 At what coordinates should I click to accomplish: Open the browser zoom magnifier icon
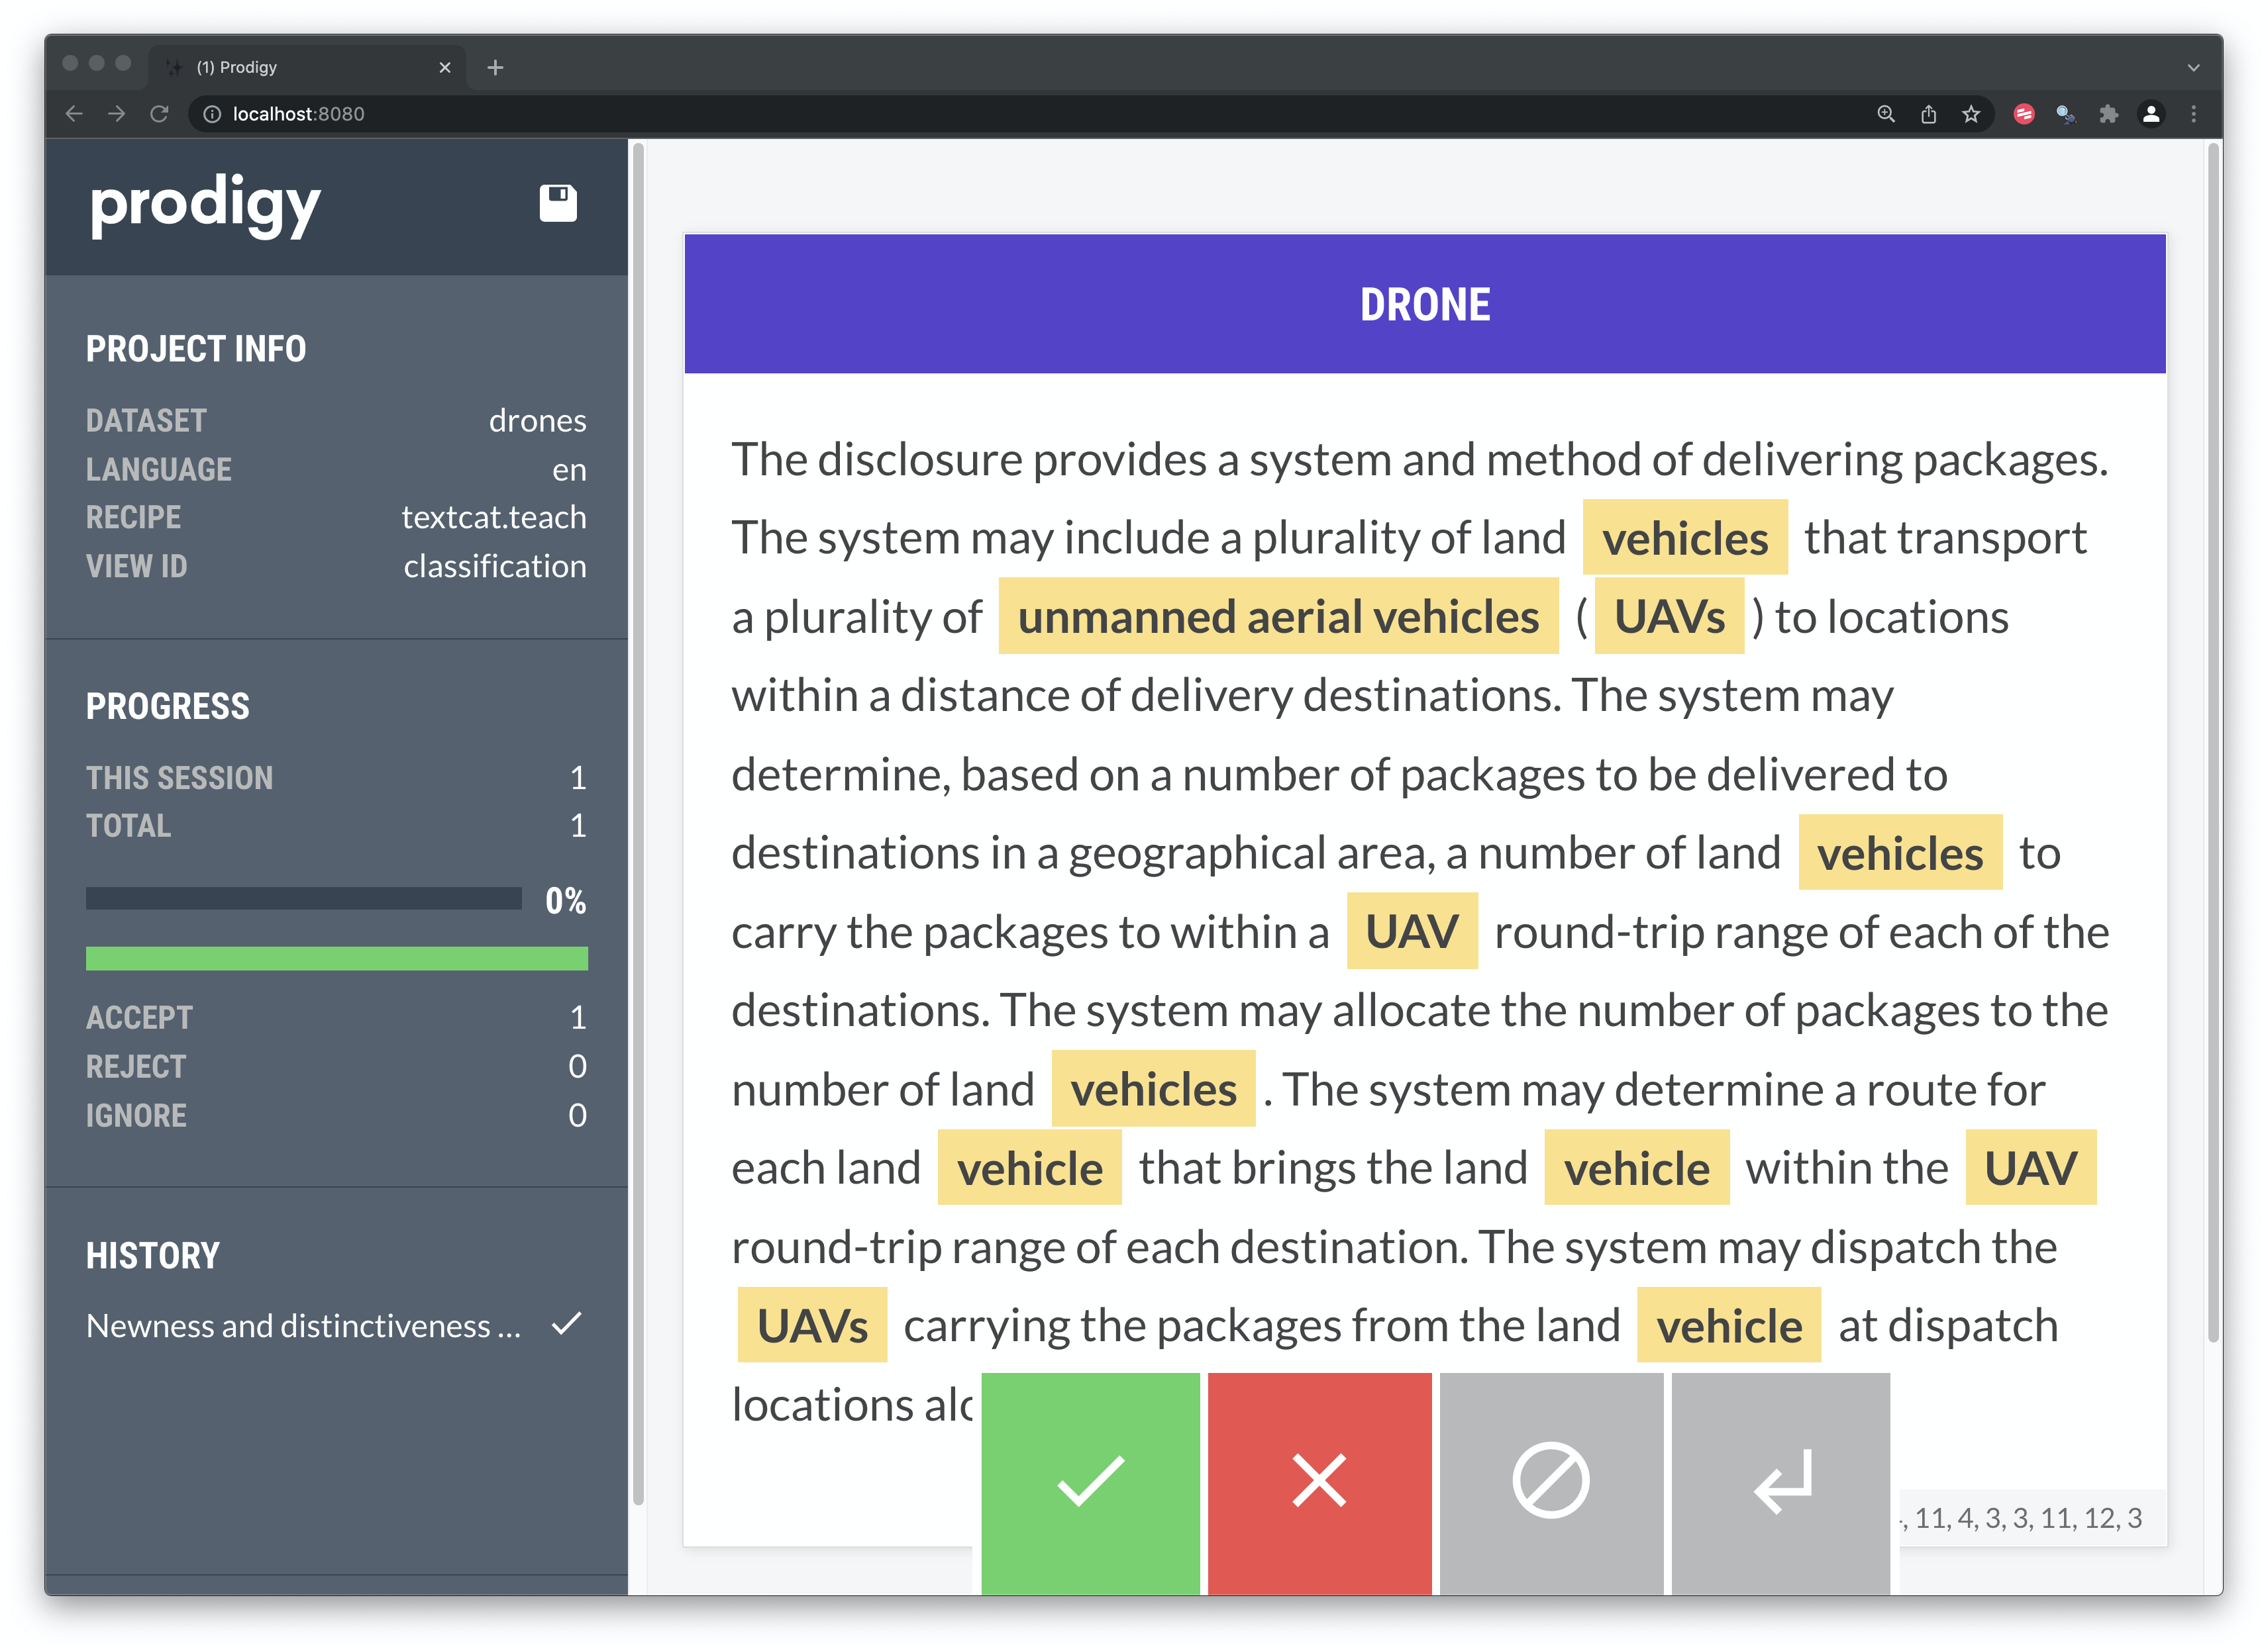coord(1885,114)
